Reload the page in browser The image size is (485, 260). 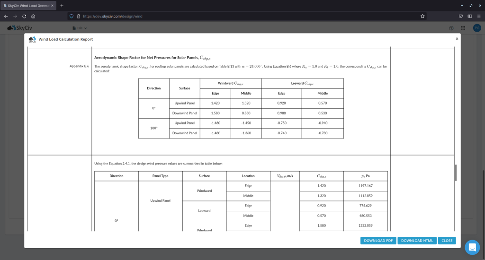(x=24, y=16)
